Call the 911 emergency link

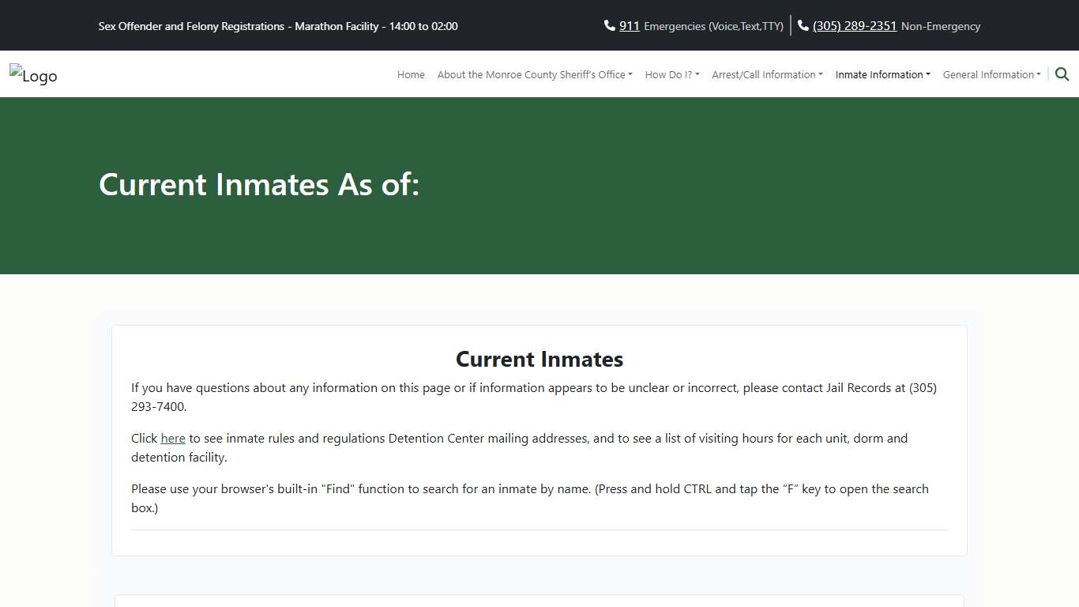[629, 26]
